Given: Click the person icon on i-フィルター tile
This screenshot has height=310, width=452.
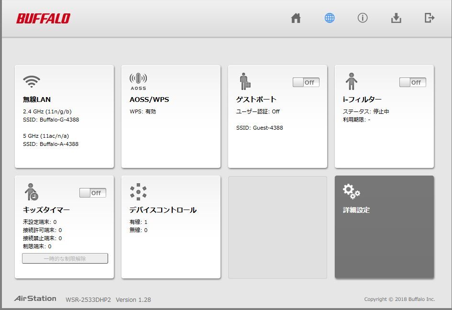Looking at the screenshot, I should 352,79.
